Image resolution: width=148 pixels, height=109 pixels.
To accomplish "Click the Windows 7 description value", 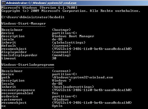I will pyautogui.click(x=61, y=80).
